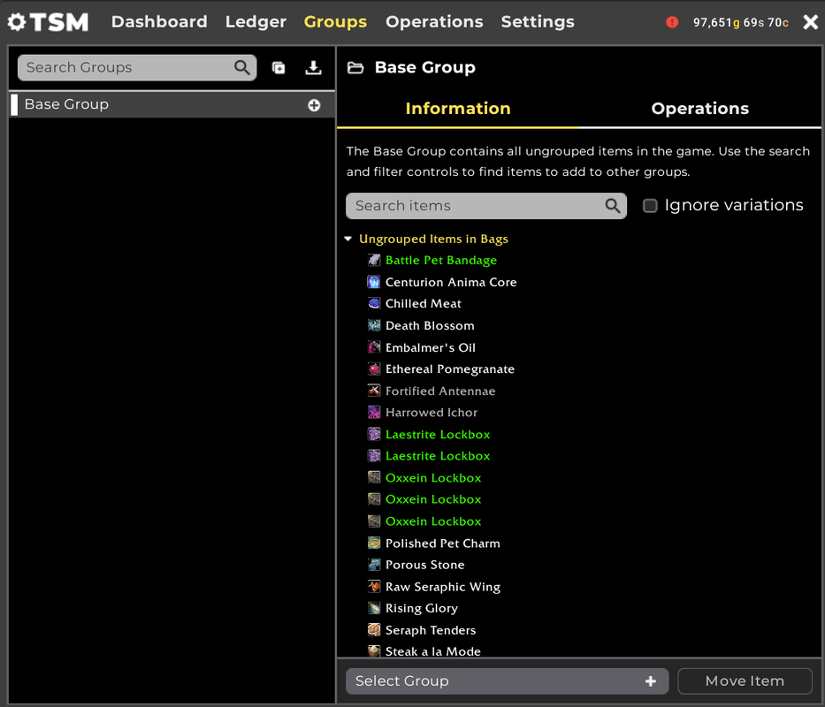Click Raw Seraphic Wing item icon
Viewport: 825px width, 707px height.
click(374, 587)
